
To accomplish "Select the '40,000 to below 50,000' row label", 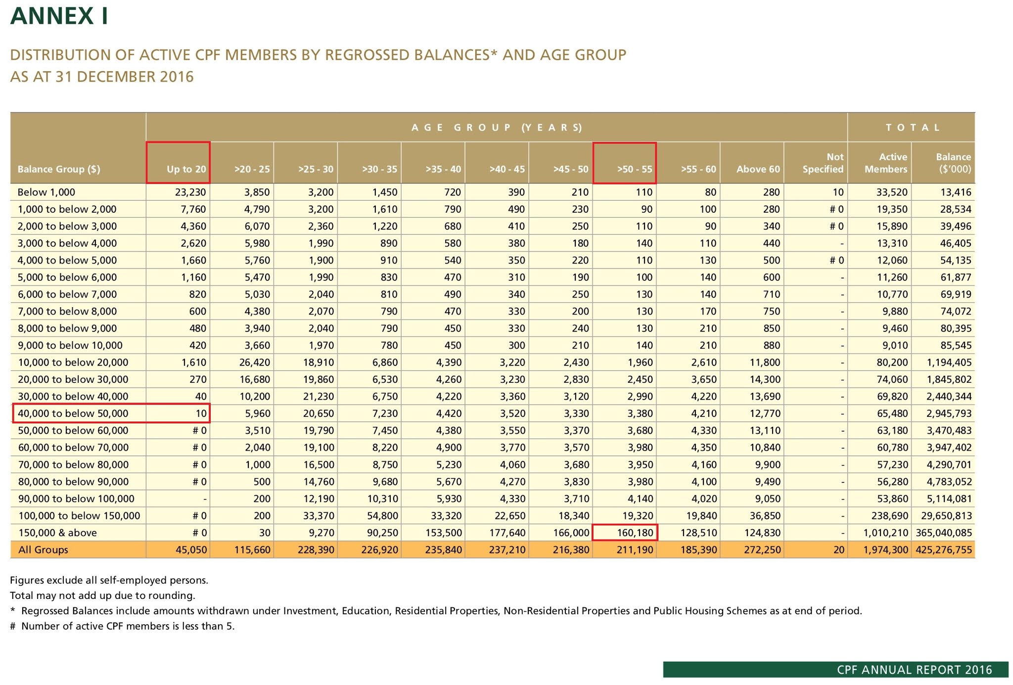I will click(73, 413).
